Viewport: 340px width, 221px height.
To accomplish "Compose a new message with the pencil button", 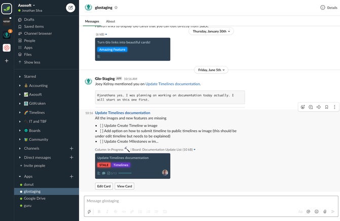I will tap(71, 8).
